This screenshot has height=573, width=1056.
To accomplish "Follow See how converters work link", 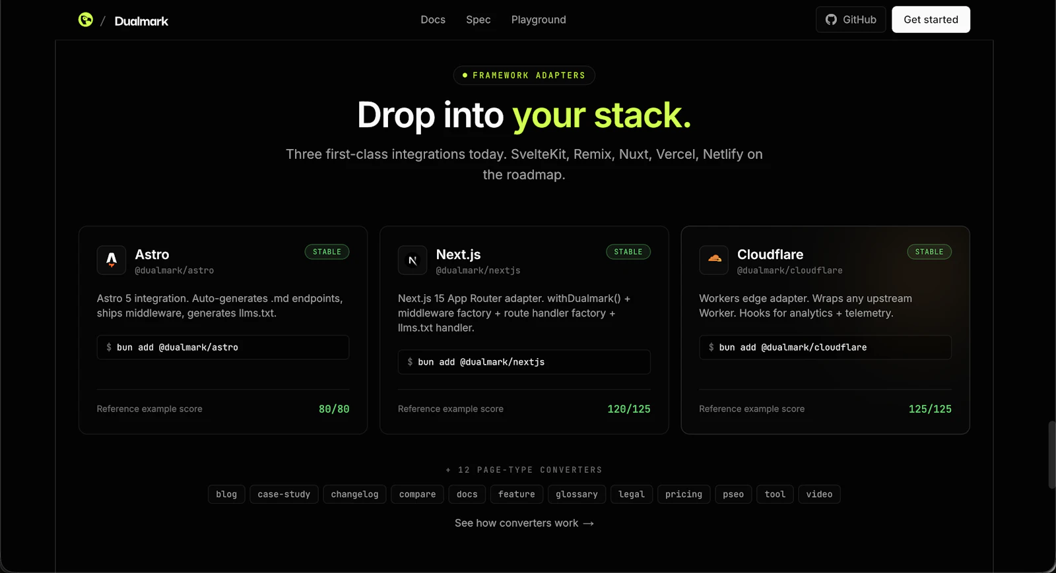I will click(x=524, y=523).
